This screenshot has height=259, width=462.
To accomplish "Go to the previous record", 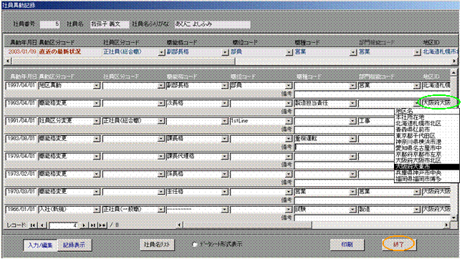I will click(x=43, y=225).
